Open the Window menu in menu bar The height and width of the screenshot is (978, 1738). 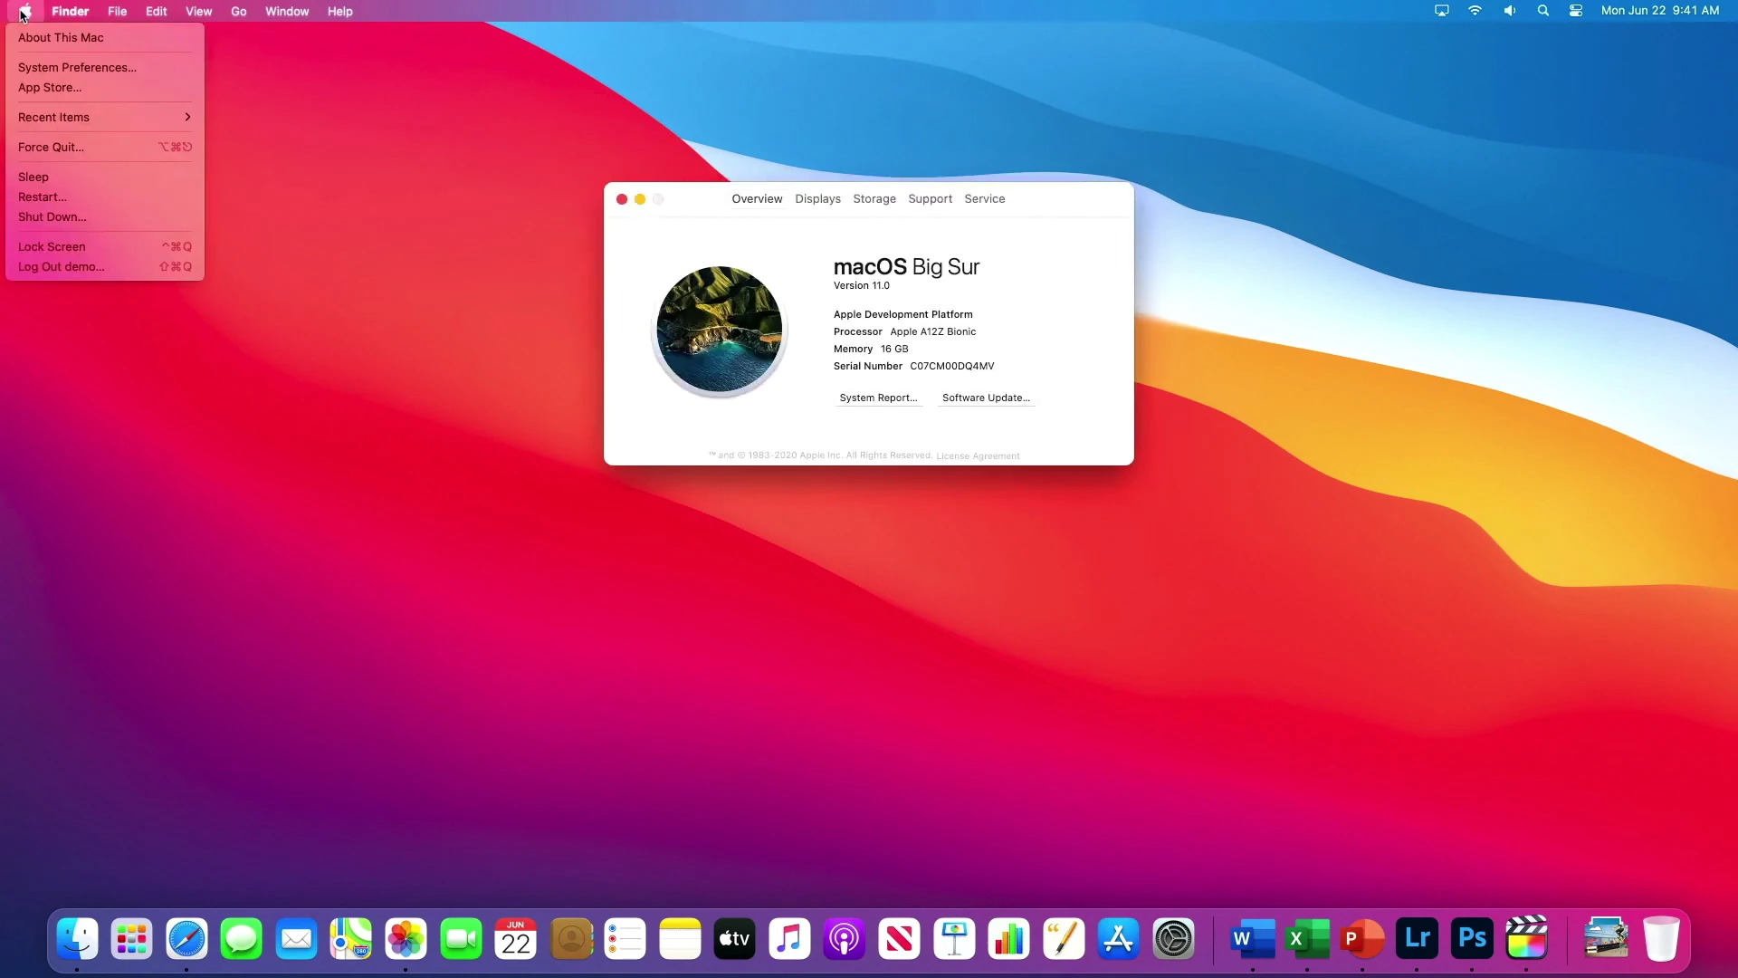286,11
